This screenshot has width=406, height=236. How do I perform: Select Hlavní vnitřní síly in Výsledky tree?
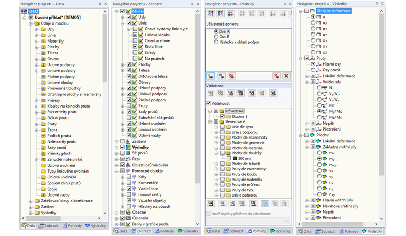pos(338,200)
